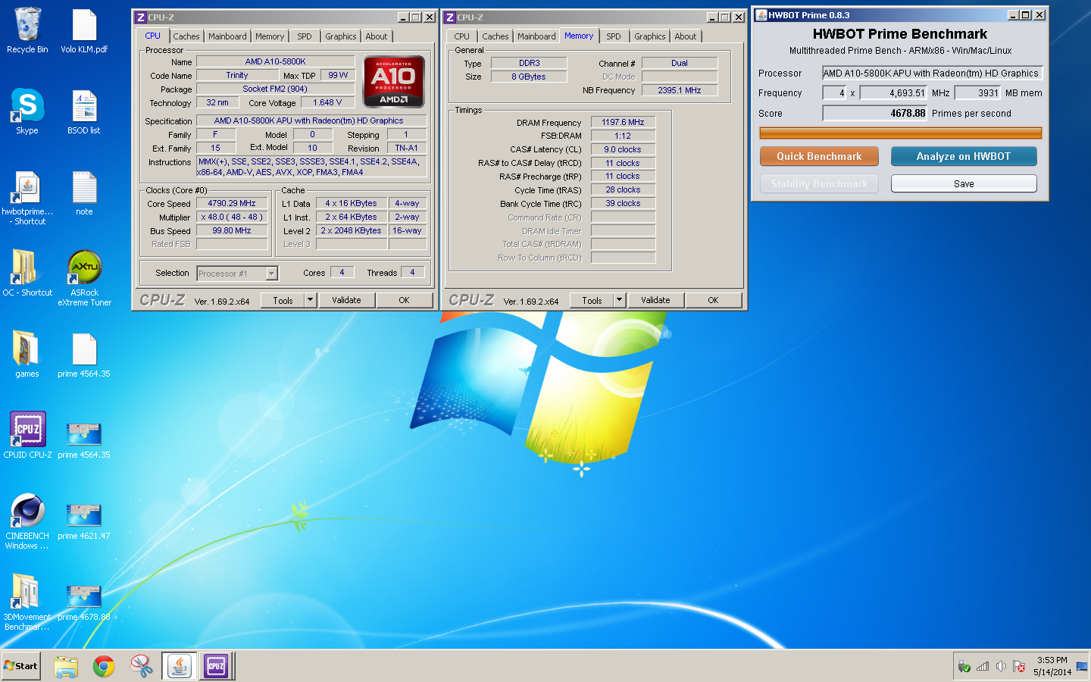The image size is (1091, 682).
Task: Open the Memory tab in left CPU-Z window
Action: tap(270, 36)
